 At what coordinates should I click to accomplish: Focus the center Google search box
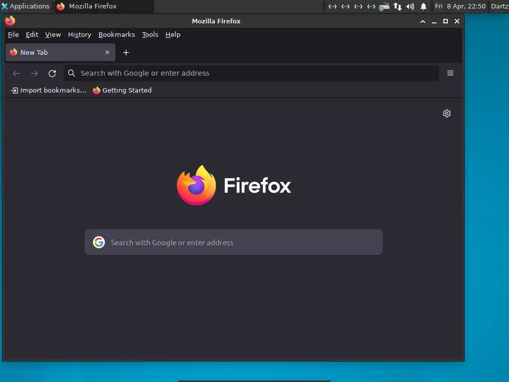(234, 242)
